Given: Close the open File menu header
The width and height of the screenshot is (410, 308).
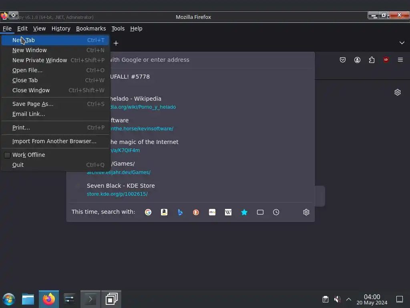Looking at the screenshot, I should 7,28.
